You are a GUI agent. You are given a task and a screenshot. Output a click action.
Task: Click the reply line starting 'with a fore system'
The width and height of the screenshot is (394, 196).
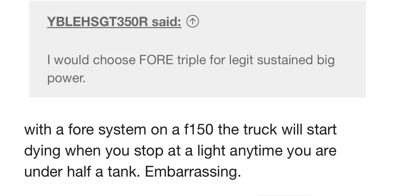180,129
